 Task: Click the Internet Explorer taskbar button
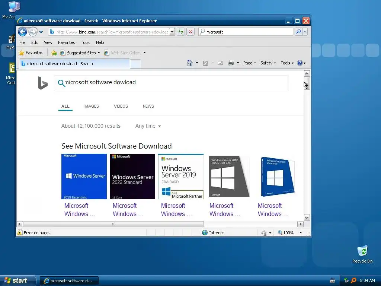pos(69,281)
